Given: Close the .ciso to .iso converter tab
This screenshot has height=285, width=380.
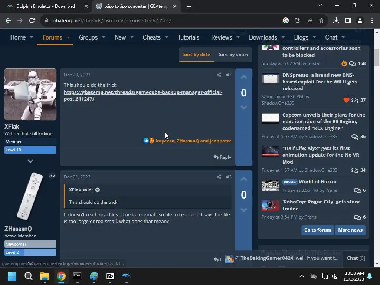Looking at the screenshot, I should click(x=175, y=6).
